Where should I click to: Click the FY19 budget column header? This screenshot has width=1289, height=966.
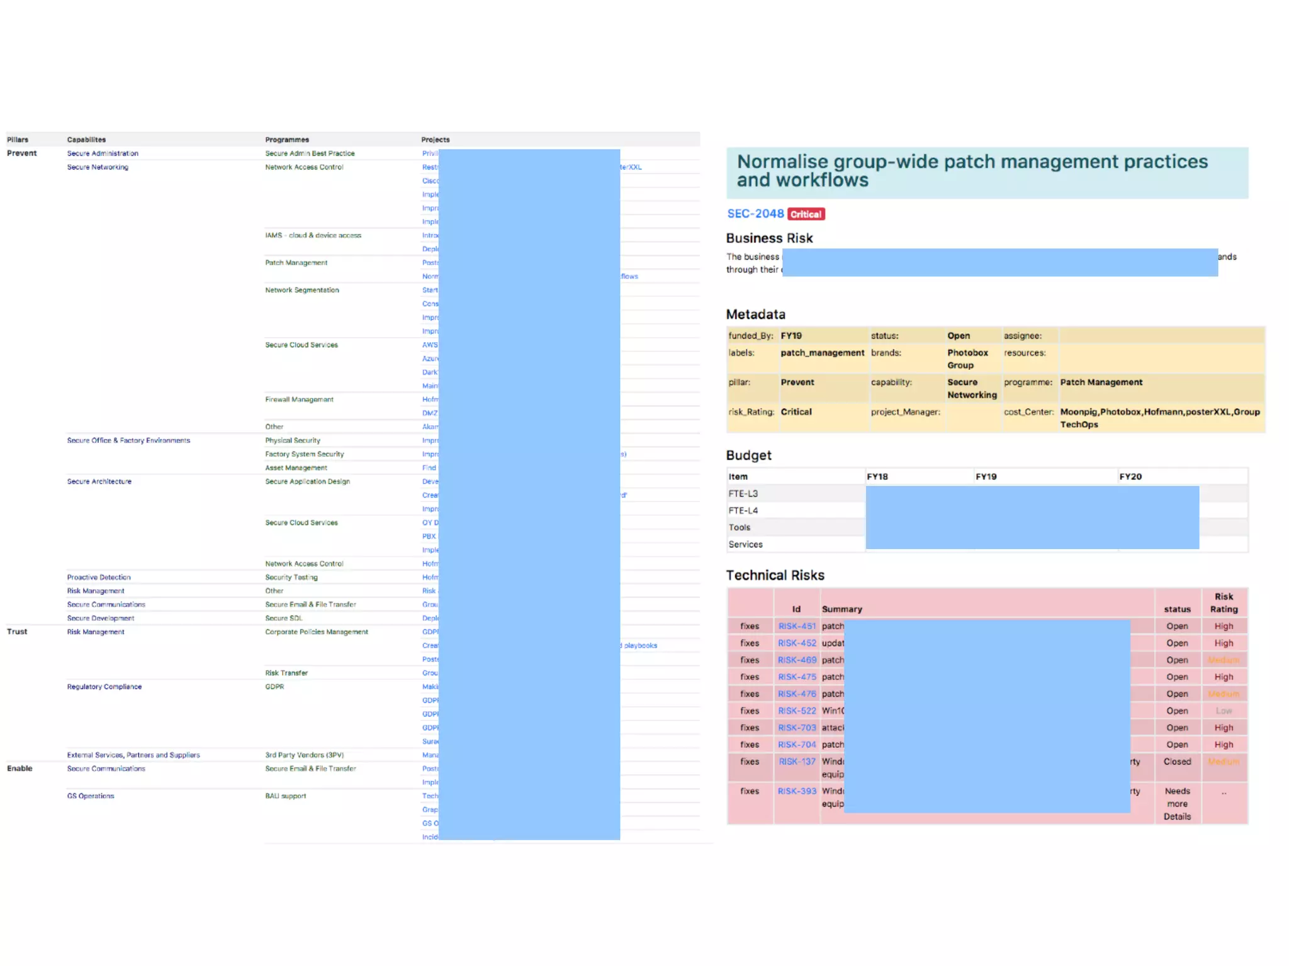point(986,477)
